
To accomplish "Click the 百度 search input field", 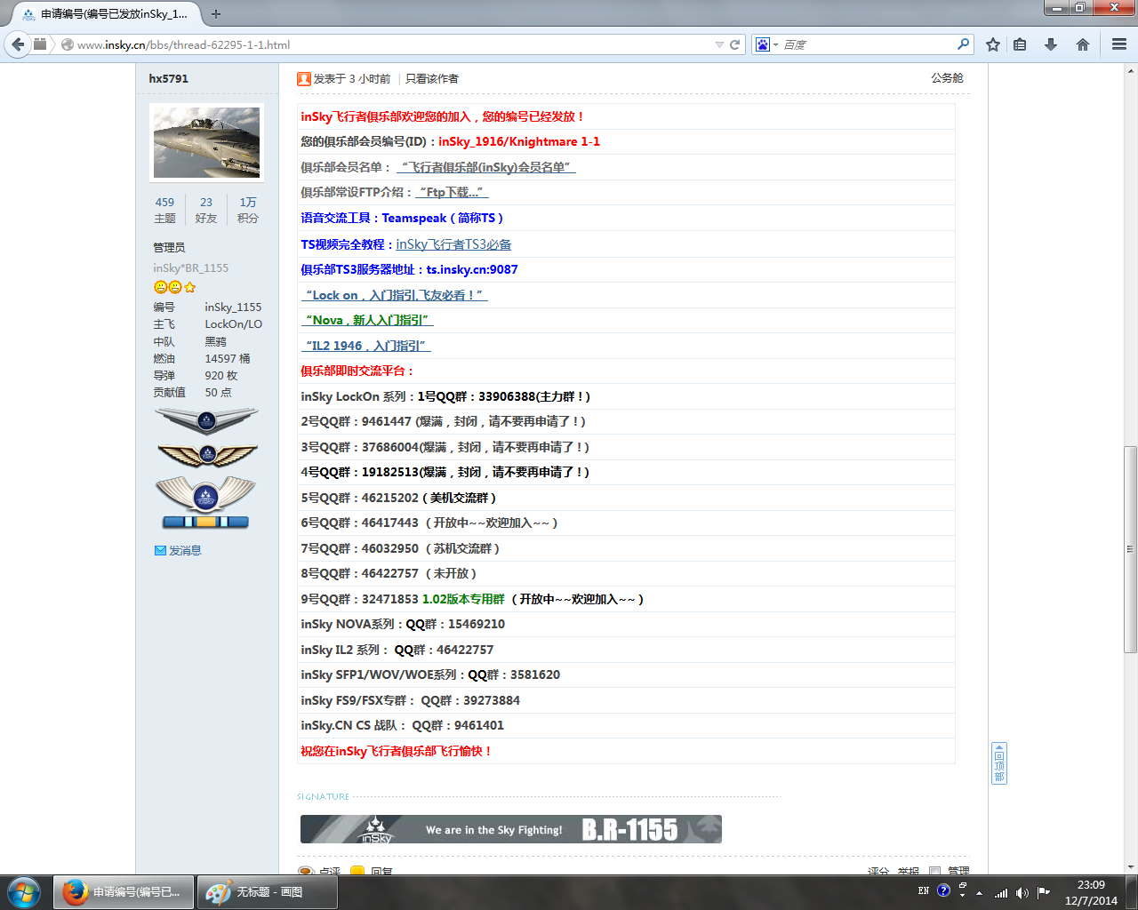I will pyautogui.click(x=867, y=44).
